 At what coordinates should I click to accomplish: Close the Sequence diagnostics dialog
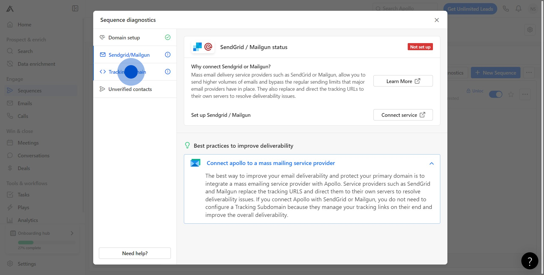pyautogui.click(x=437, y=20)
